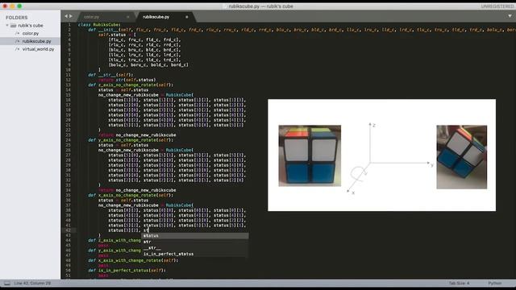Open the tab list dropdown arrow
Image resolution: width=516 pixels, height=290 pixels.
coord(510,16)
